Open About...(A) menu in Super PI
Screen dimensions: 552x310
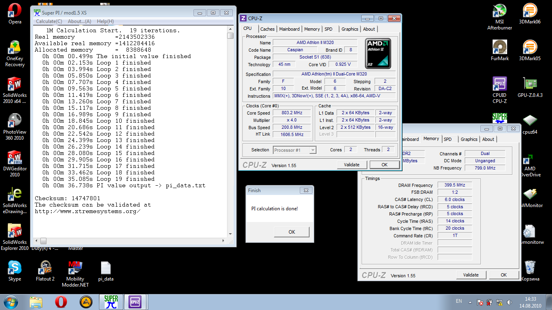(80, 21)
